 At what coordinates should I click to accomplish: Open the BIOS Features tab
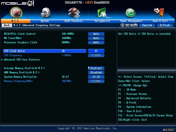[x=73, y=21]
